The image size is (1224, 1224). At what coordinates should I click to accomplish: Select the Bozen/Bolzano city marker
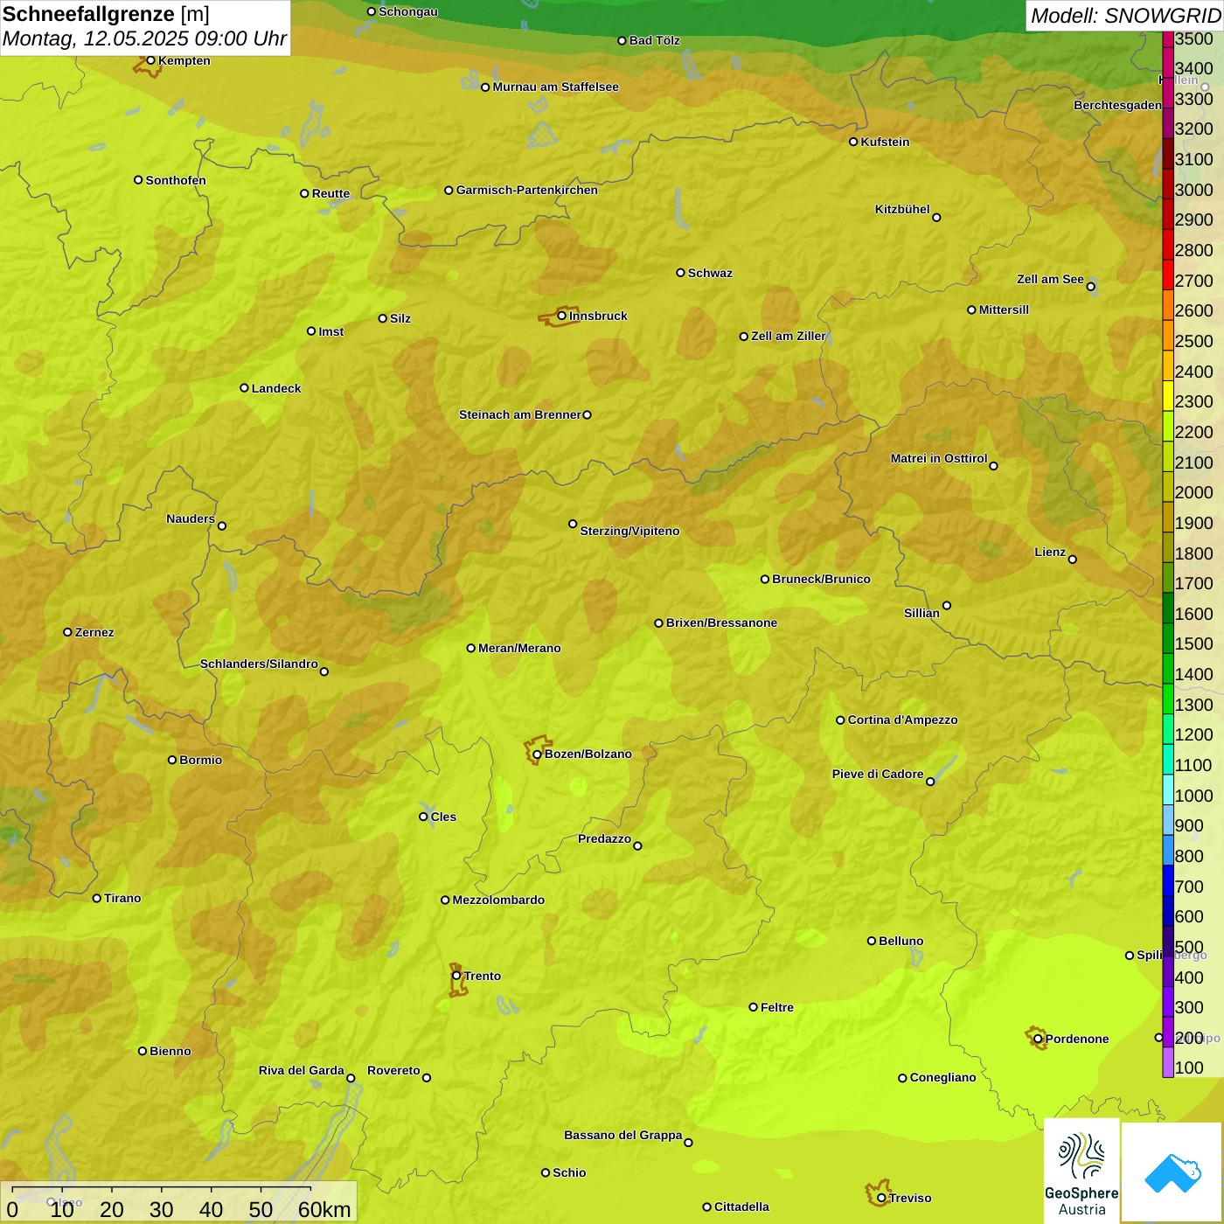[537, 754]
